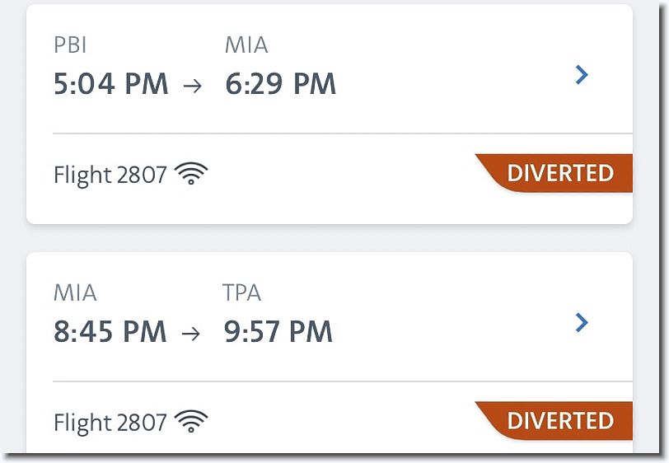Select the PBI origin airport code
Viewport: 669px width, 463px height.
pos(70,44)
